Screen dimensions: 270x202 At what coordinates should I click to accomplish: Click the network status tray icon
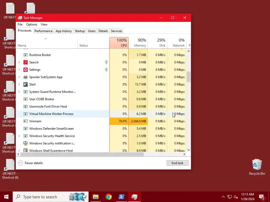(230, 197)
